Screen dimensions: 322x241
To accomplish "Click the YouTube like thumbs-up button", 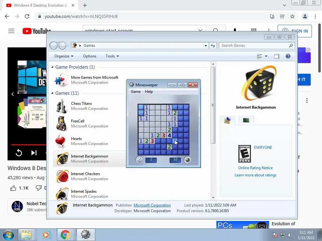I will pyautogui.click(x=13, y=188).
